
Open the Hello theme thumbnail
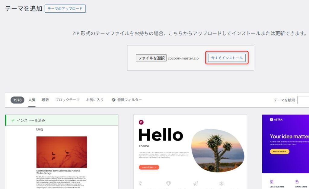190,151
